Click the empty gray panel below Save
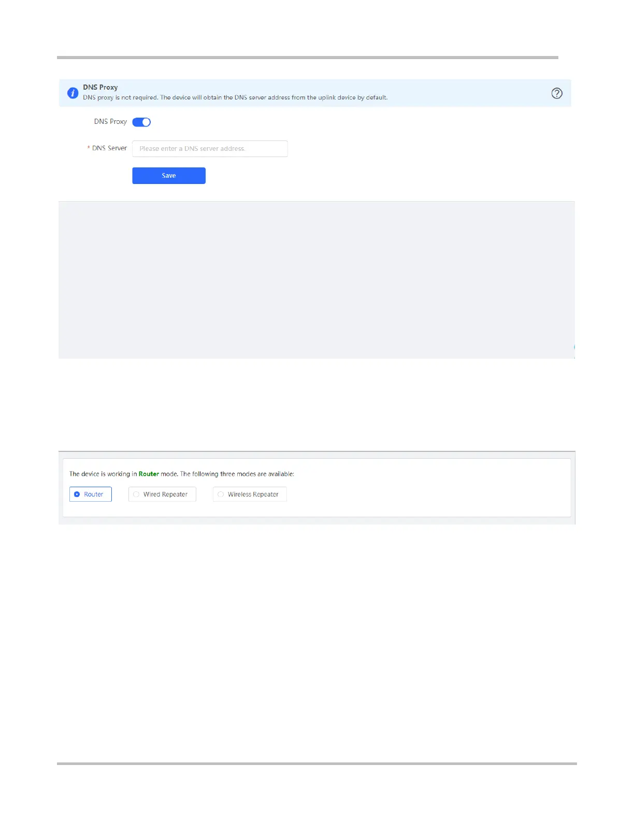Viewport: 634px width, 821px height. (x=316, y=280)
